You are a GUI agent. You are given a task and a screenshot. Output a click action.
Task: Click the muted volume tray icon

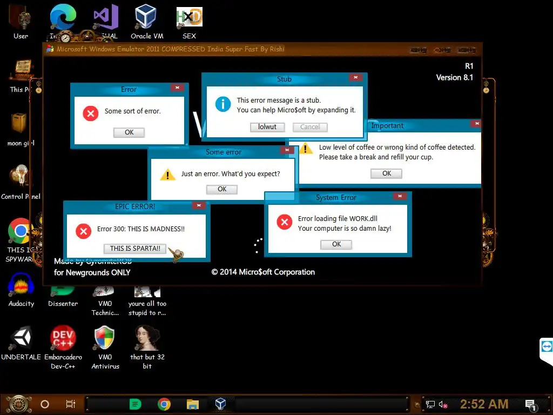click(x=443, y=404)
